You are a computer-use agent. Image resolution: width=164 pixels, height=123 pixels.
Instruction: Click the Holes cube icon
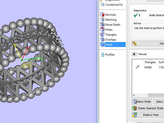coord(102,29)
